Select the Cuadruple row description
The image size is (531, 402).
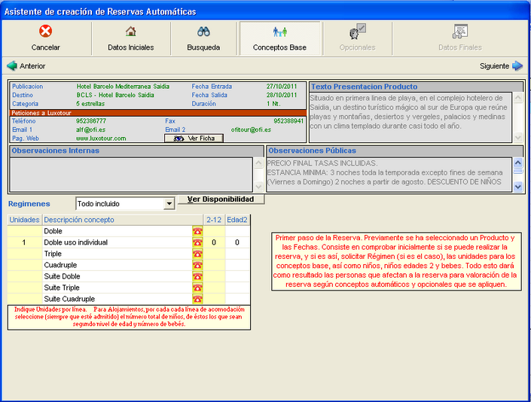pos(60,265)
